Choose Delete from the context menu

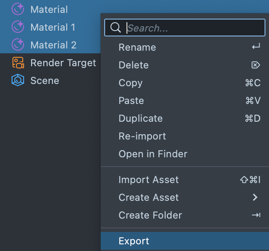point(134,65)
